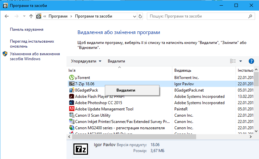The height and width of the screenshot is (159, 259).
Task: Sort by the Інстальовано column header
Action: pyautogui.click(x=245, y=70)
